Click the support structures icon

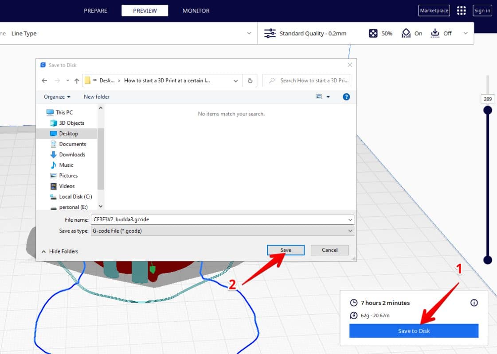406,33
